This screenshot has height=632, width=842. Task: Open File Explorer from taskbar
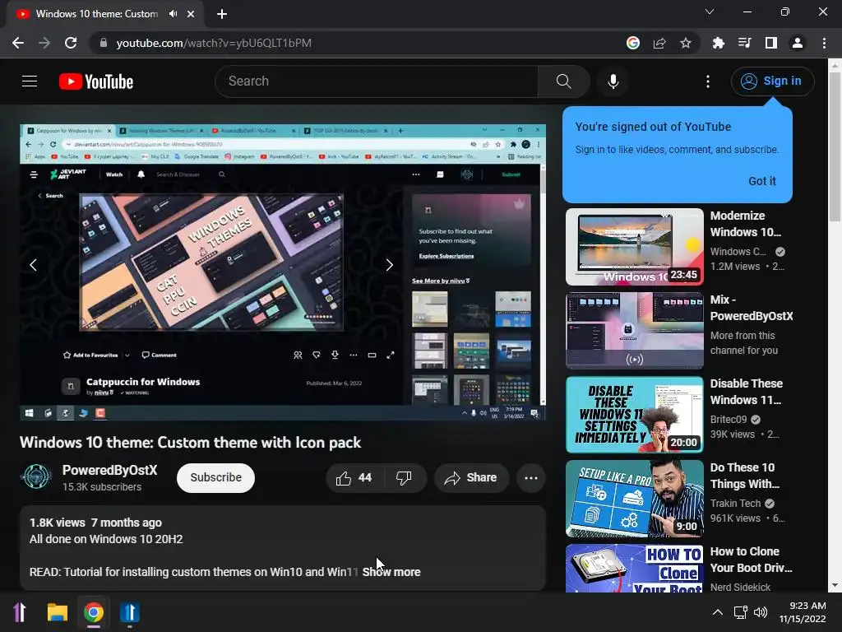point(57,612)
